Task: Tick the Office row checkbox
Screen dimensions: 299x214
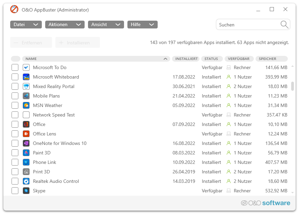Action: [x=15, y=125]
